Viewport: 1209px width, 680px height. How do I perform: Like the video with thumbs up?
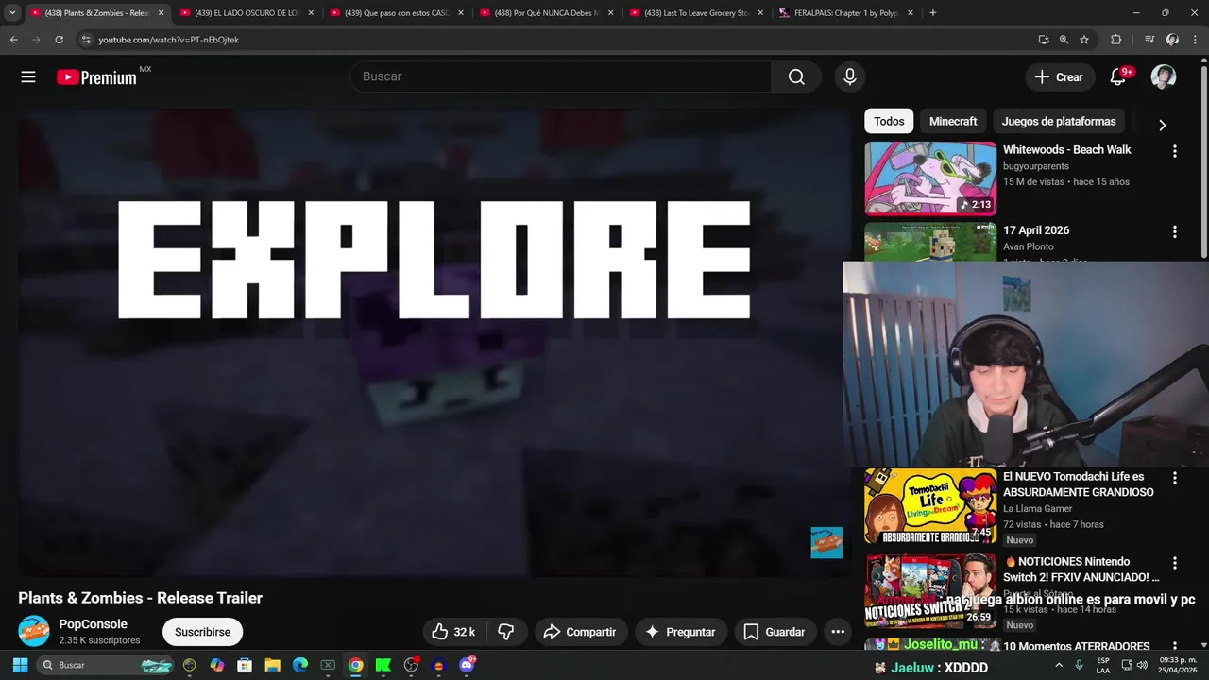[453, 632]
